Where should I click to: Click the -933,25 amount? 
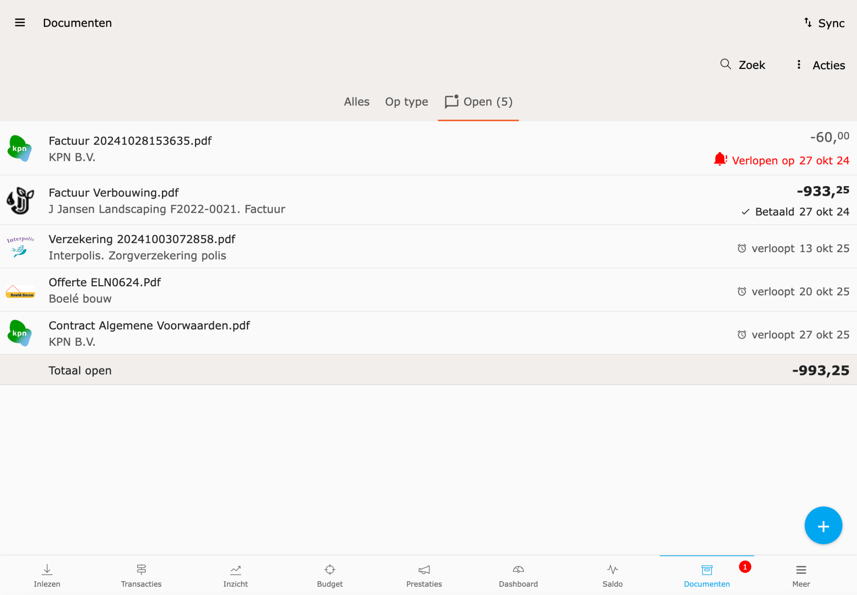pos(823,191)
